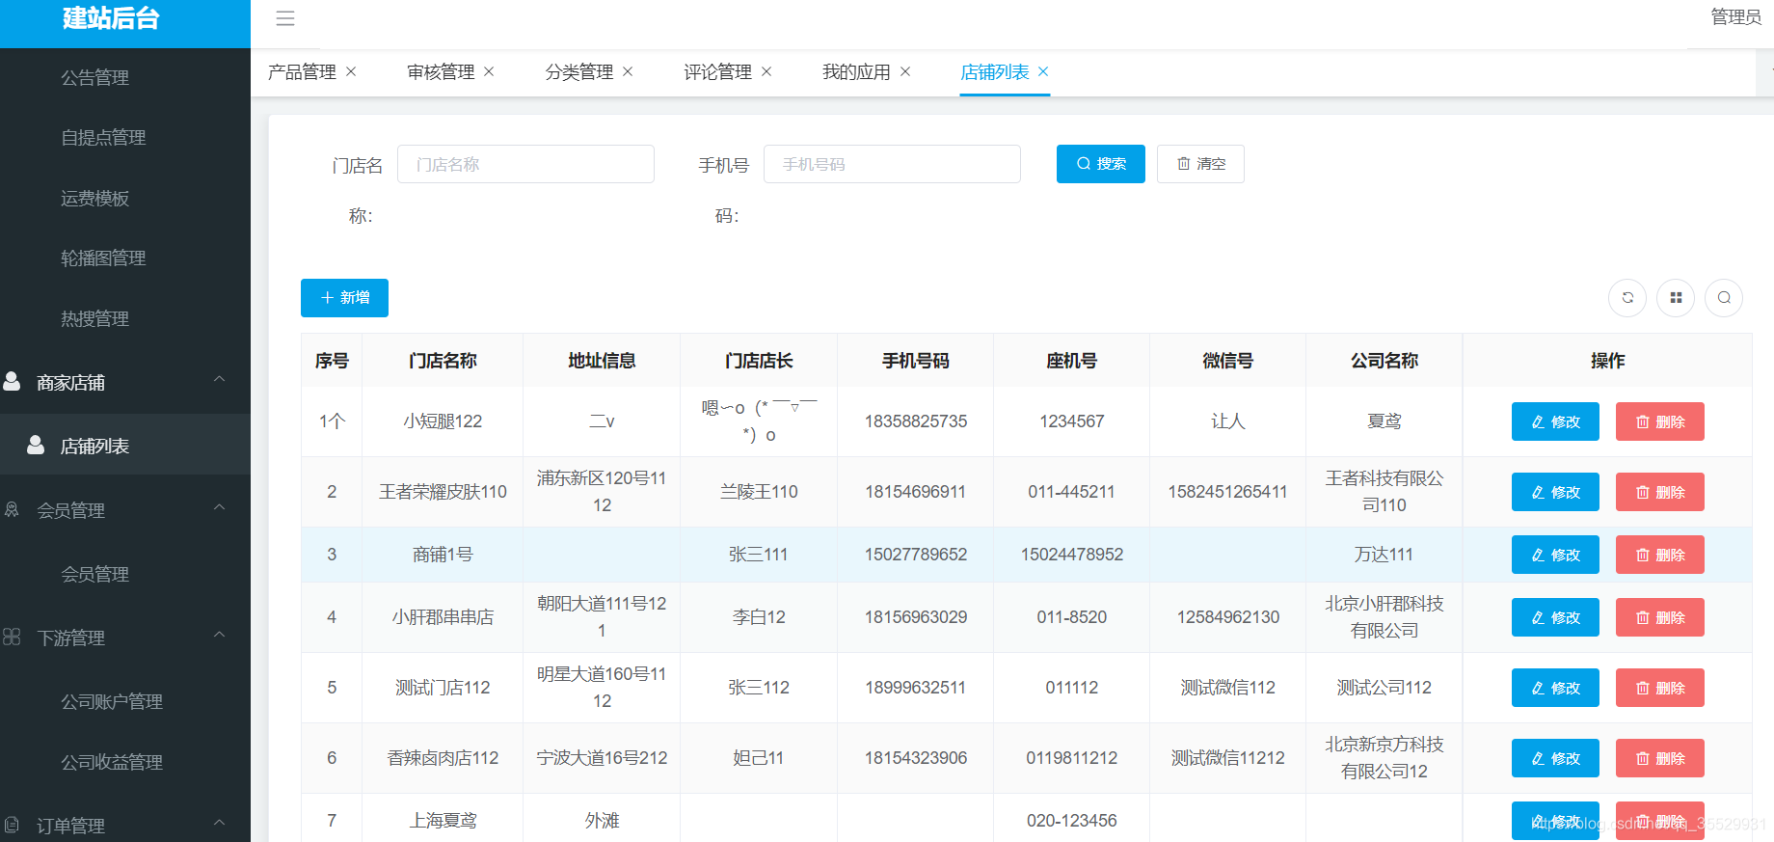This screenshot has width=1774, height=842.
Task: Close the 产品管理 tab
Action: coord(352,71)
